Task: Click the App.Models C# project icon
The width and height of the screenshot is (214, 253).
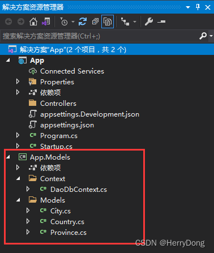Action: pyautogui.click(x=23, y=157)
